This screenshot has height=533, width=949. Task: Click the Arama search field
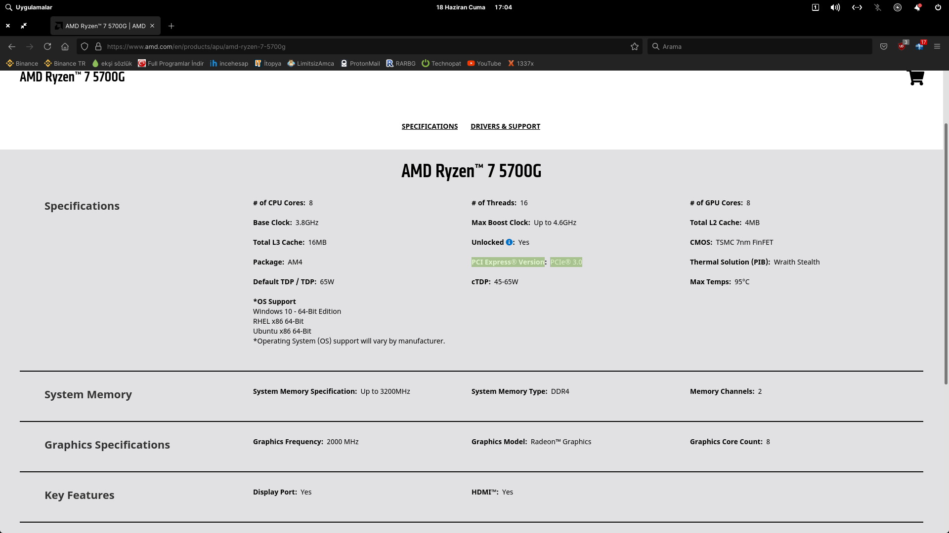tap(761, 46)
